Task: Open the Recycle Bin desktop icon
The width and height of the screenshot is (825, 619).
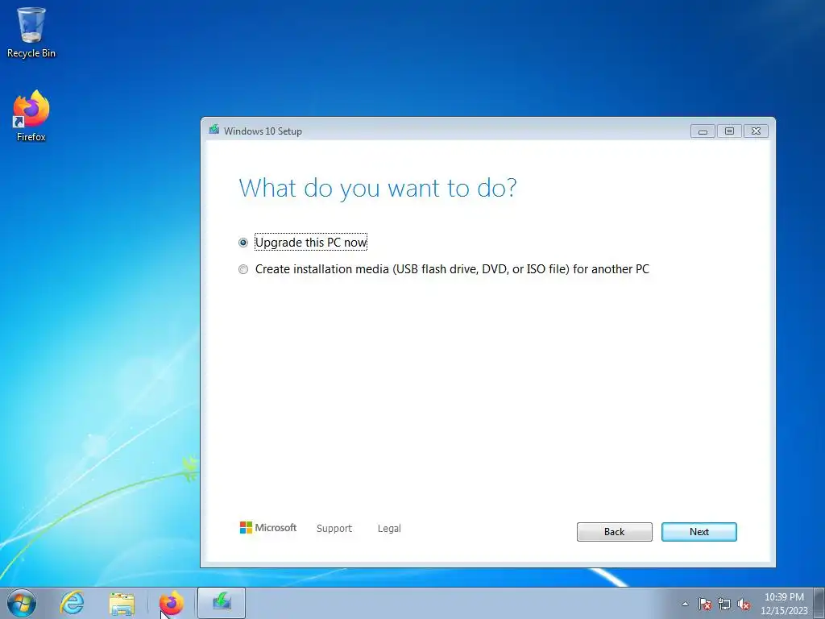Action: [31, 32]
